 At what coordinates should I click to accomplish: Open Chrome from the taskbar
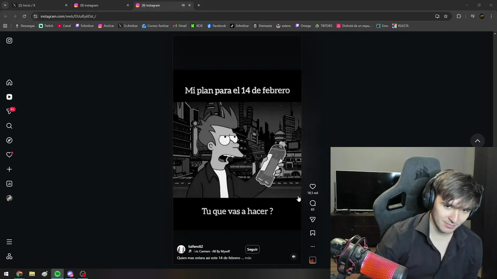[x=19, y=274]
